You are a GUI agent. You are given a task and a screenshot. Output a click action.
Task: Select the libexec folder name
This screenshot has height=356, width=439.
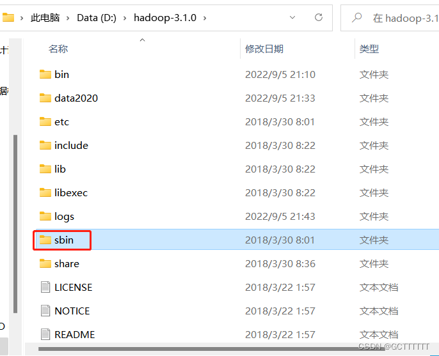71,192
